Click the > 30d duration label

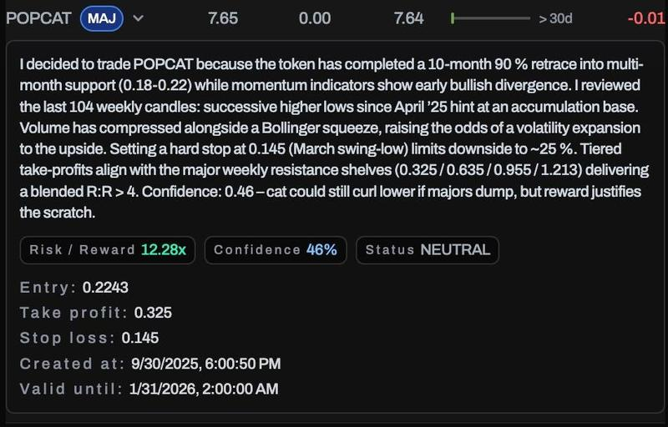click(x=555, y=18)
